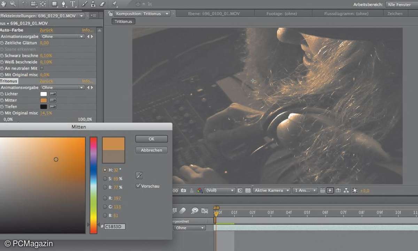Select the R red radio button

pos(105,198)
